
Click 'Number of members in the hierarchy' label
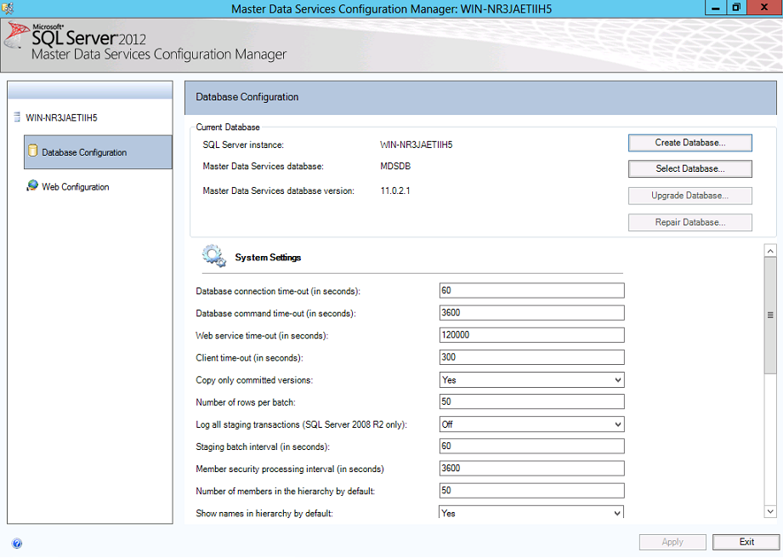pyautogui.click(x=286, y=492)
